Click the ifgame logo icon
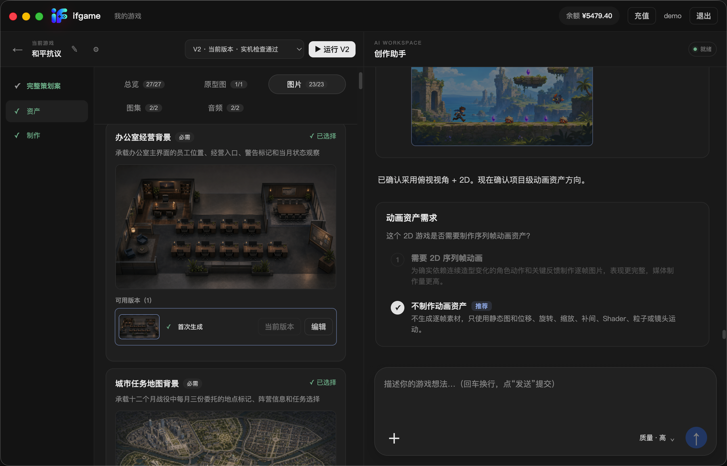 point(59,16)
